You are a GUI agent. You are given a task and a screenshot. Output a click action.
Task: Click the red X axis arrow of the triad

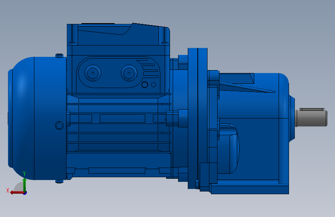pos(17,193)
